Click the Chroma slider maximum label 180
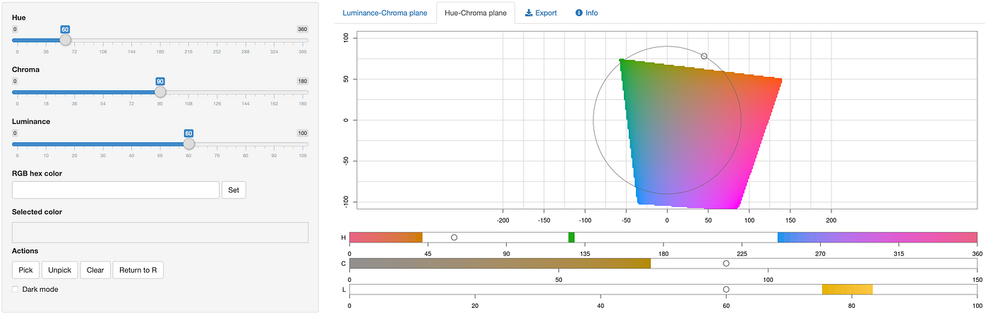 point(303,81)
